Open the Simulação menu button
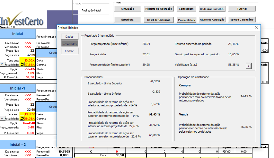Screen dimensions: 274x158 127,9
